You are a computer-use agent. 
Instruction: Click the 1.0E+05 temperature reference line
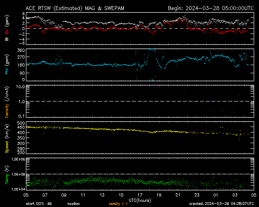140,174
